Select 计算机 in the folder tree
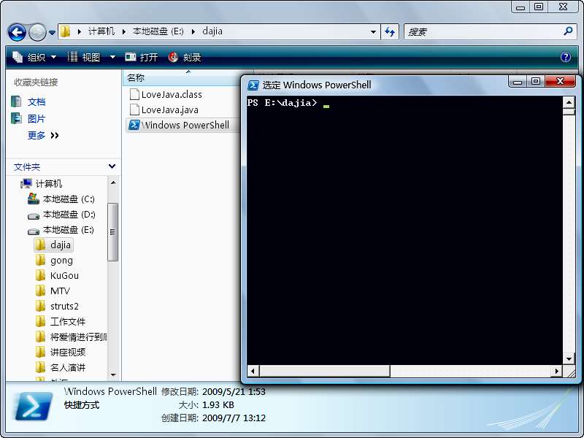584x438 pixels. coord(42,184)
